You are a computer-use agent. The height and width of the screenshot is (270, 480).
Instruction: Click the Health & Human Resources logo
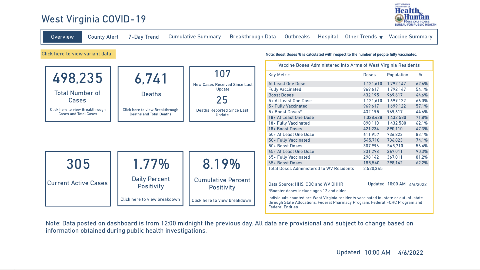415,15
